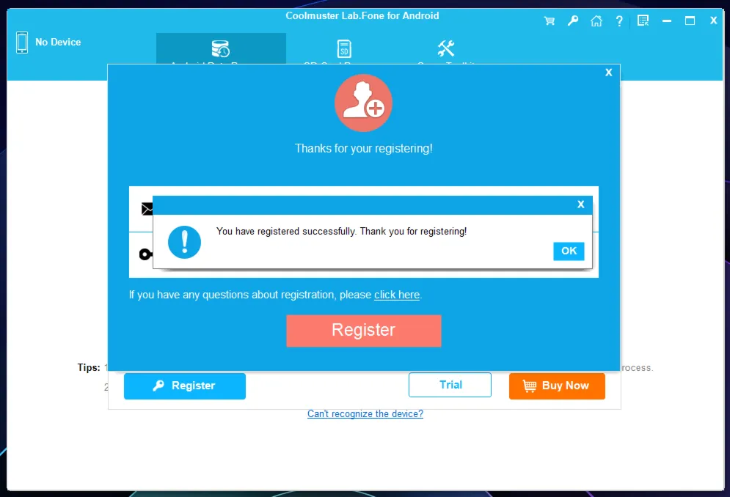The image size is (730, 497).
Task: Click the orange Buy Now button
Action: (x=557, y=386)
